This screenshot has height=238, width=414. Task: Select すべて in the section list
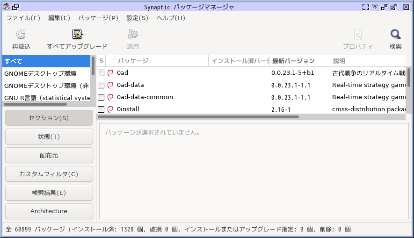pos(46,61)
